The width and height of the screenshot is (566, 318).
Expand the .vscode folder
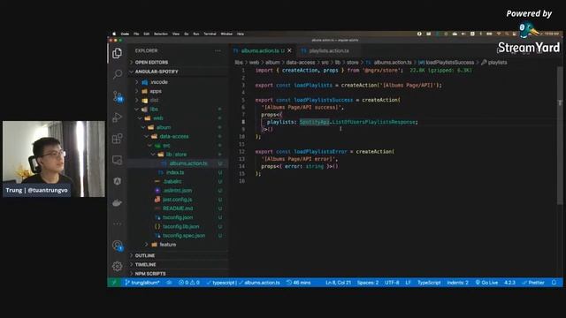tap(159, 82)
